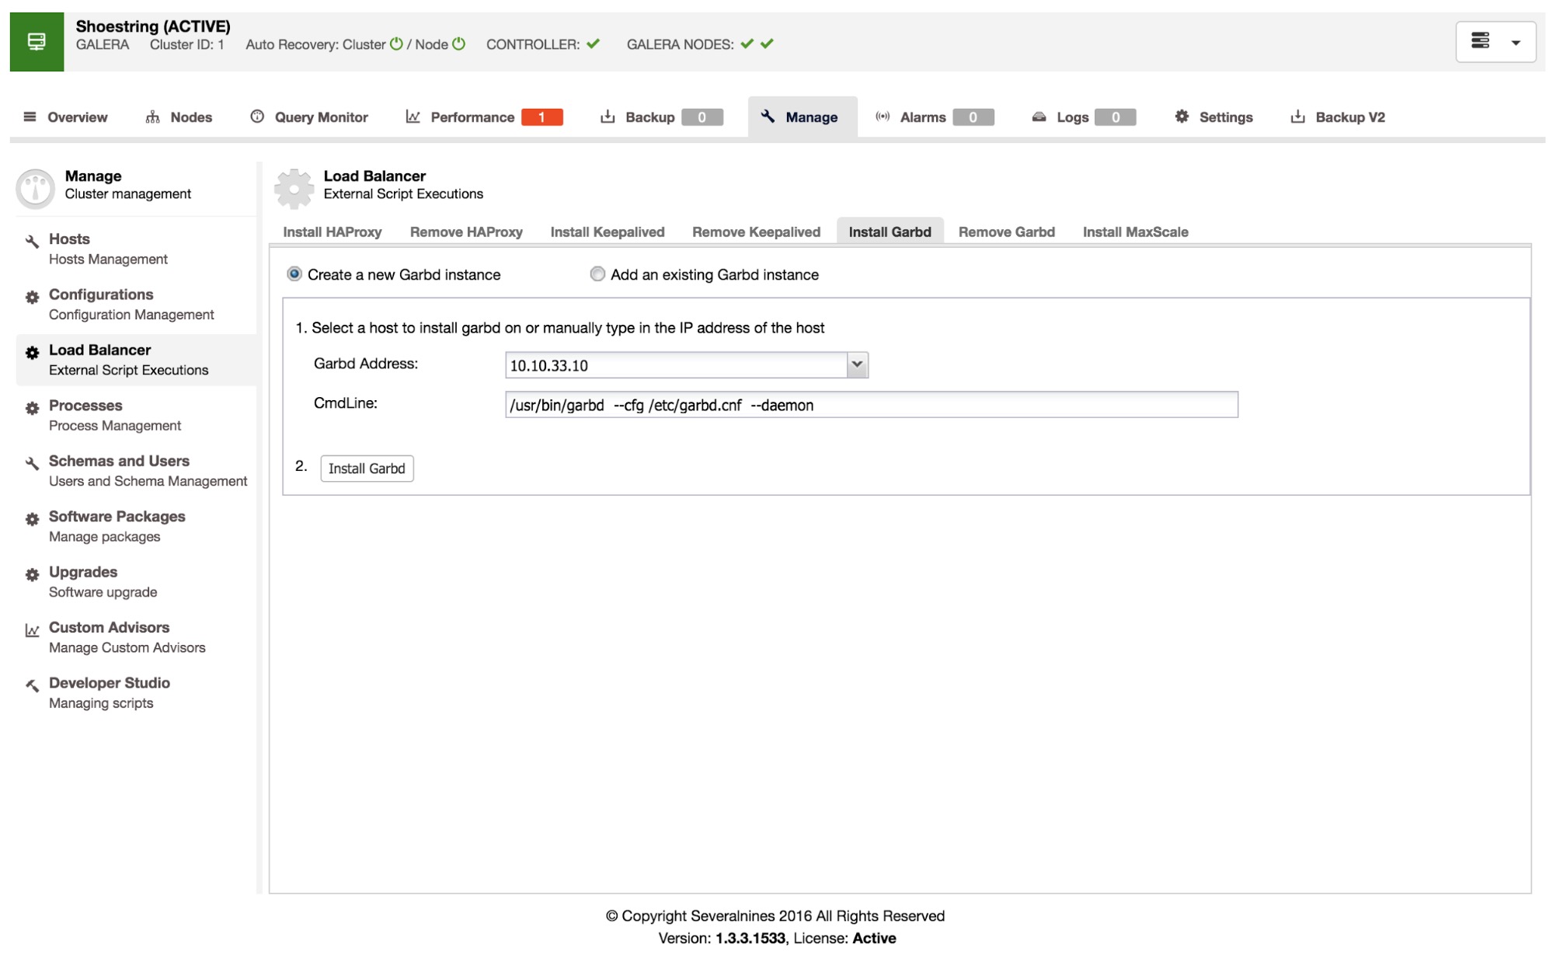Click the Configurations gear icon
The height and width of the screenshot is (962, 1553).
[x=32, y=297]
